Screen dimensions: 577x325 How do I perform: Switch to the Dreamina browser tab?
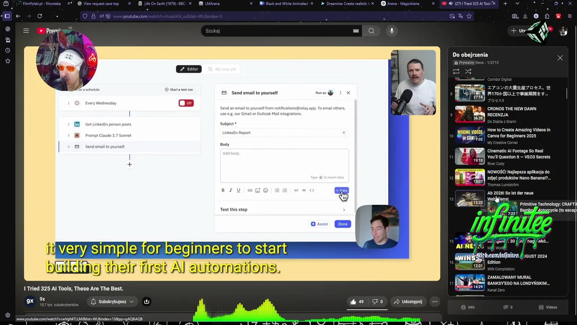tap(346, 4)
